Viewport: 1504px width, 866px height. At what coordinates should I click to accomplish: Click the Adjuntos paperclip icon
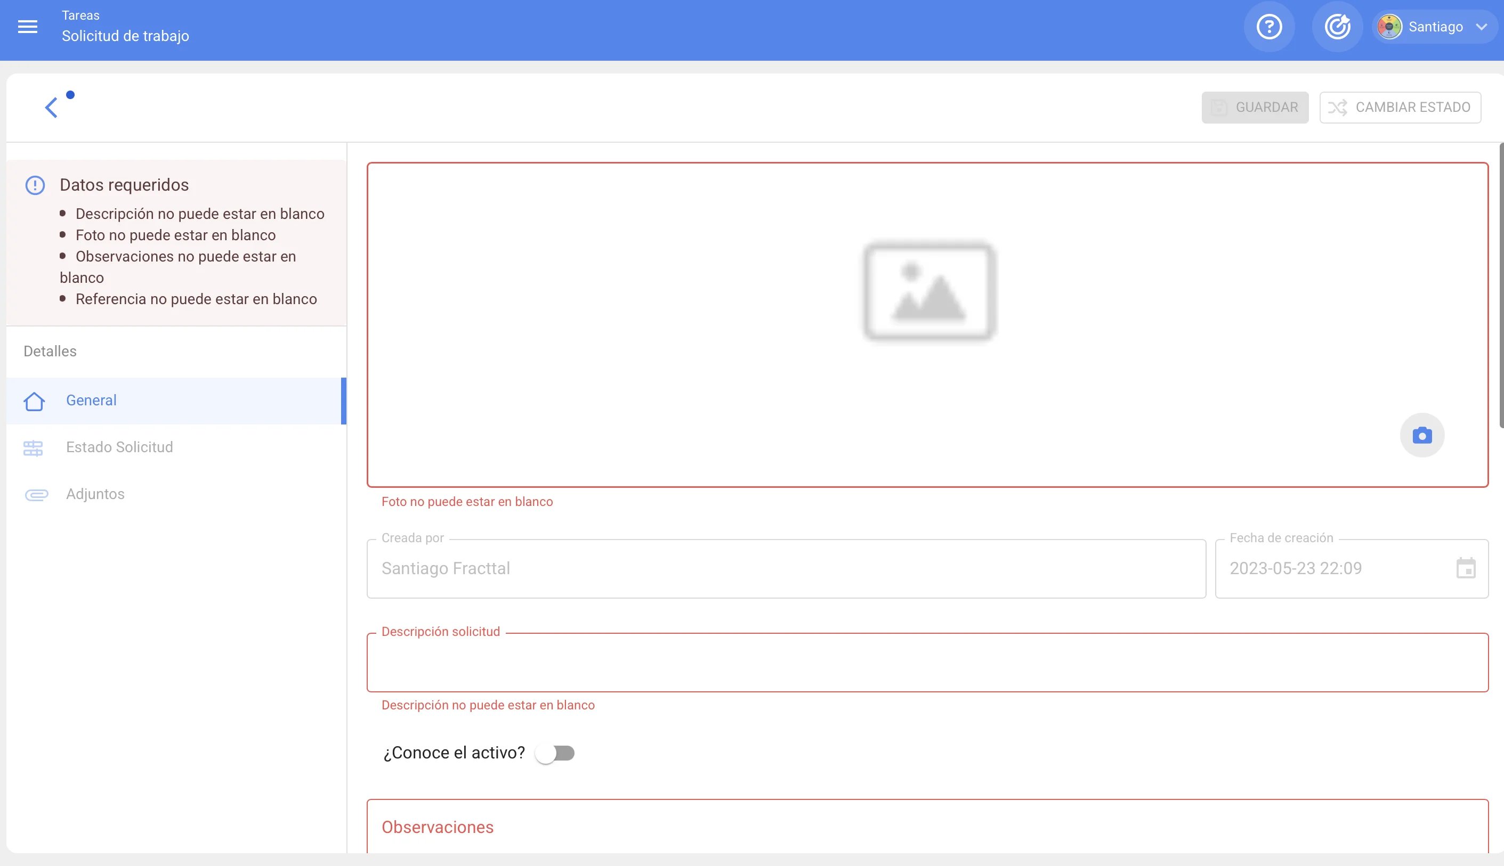tap(36, 494)
